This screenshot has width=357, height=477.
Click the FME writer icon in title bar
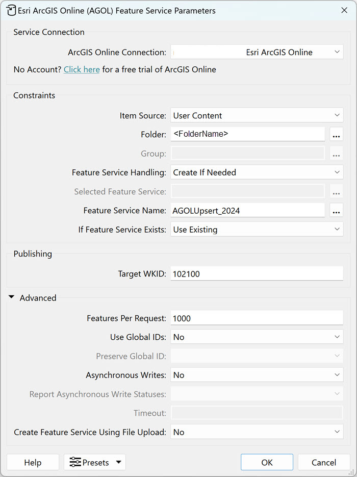pyautogui.click(x=11, y=11)
